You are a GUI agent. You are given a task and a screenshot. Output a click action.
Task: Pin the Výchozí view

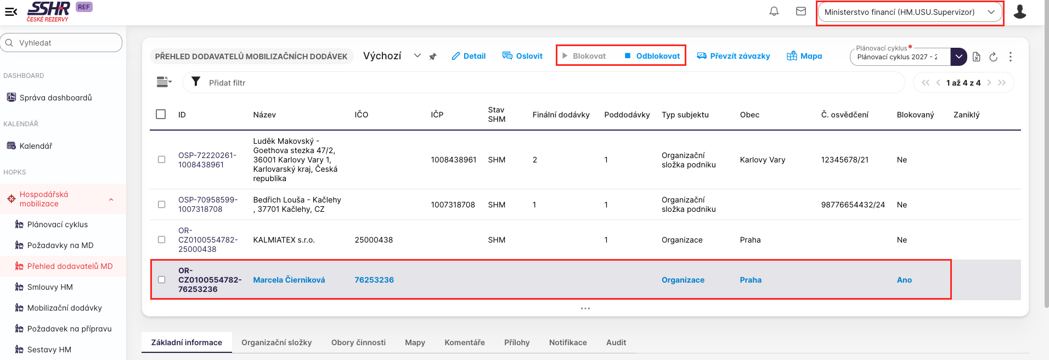click(x=433, y=57)
